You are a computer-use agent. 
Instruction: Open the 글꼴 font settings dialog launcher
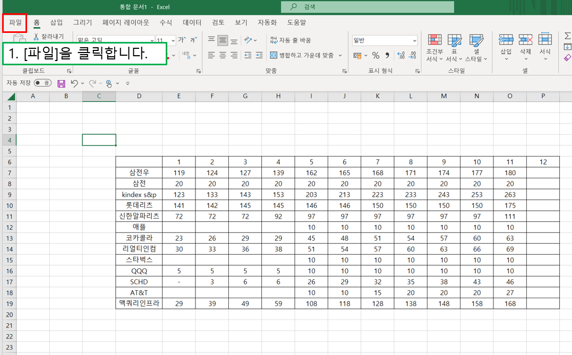(199, 71)
